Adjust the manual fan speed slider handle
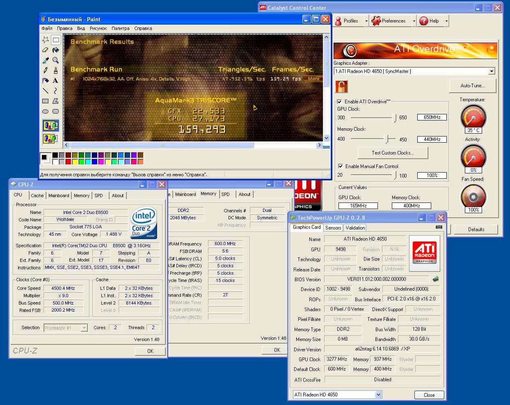 (395, 175)
